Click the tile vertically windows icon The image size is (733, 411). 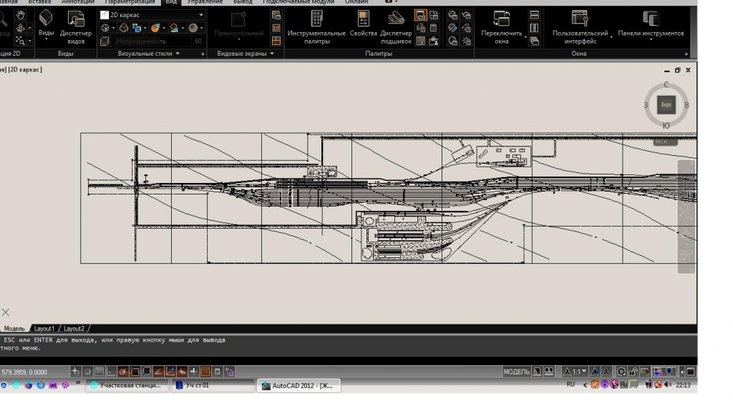click(534, 28)
